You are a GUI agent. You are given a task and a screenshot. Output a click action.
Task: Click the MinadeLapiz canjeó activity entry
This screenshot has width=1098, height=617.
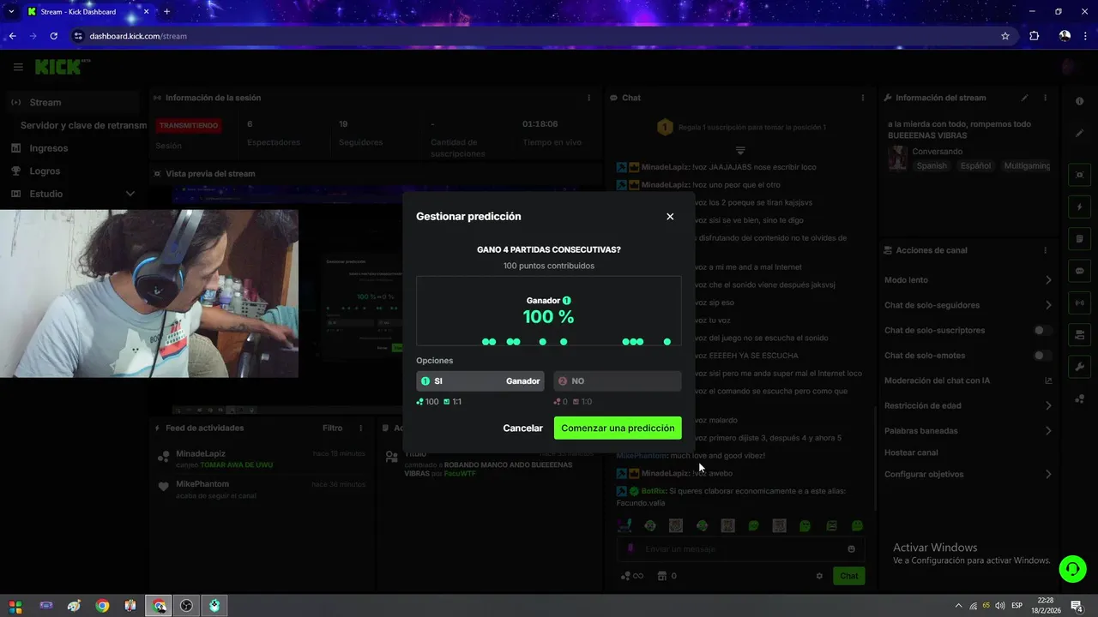(262, 458)
